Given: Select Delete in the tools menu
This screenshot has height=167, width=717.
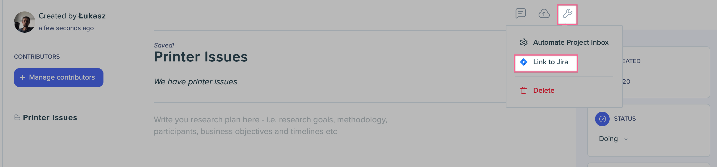Looking at the screenshot, I should point(537,90).
